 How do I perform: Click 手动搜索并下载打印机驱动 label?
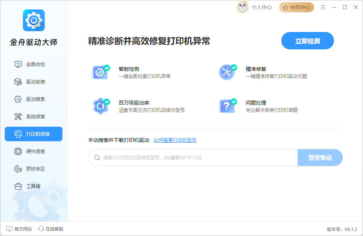coord(119,140)
